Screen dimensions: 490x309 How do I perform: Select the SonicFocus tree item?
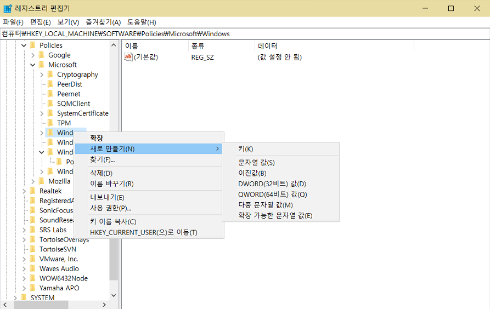57,210
